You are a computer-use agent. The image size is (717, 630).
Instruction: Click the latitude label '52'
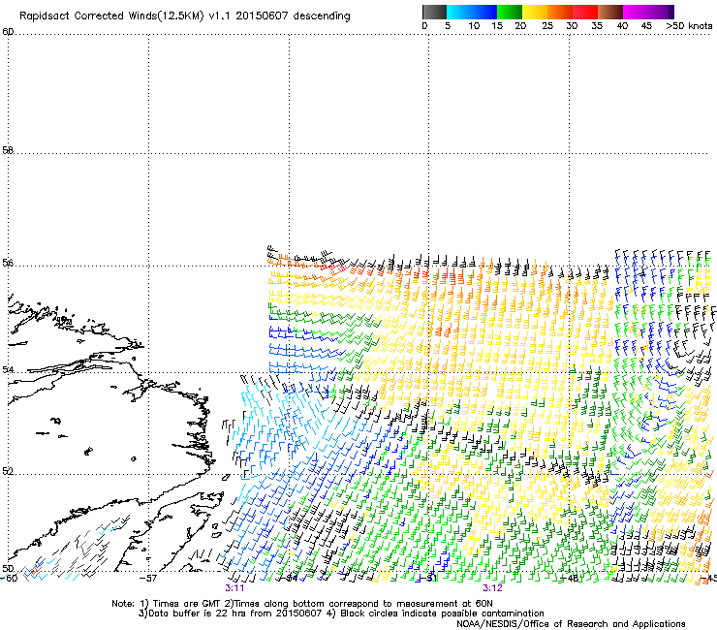[8, 471]
